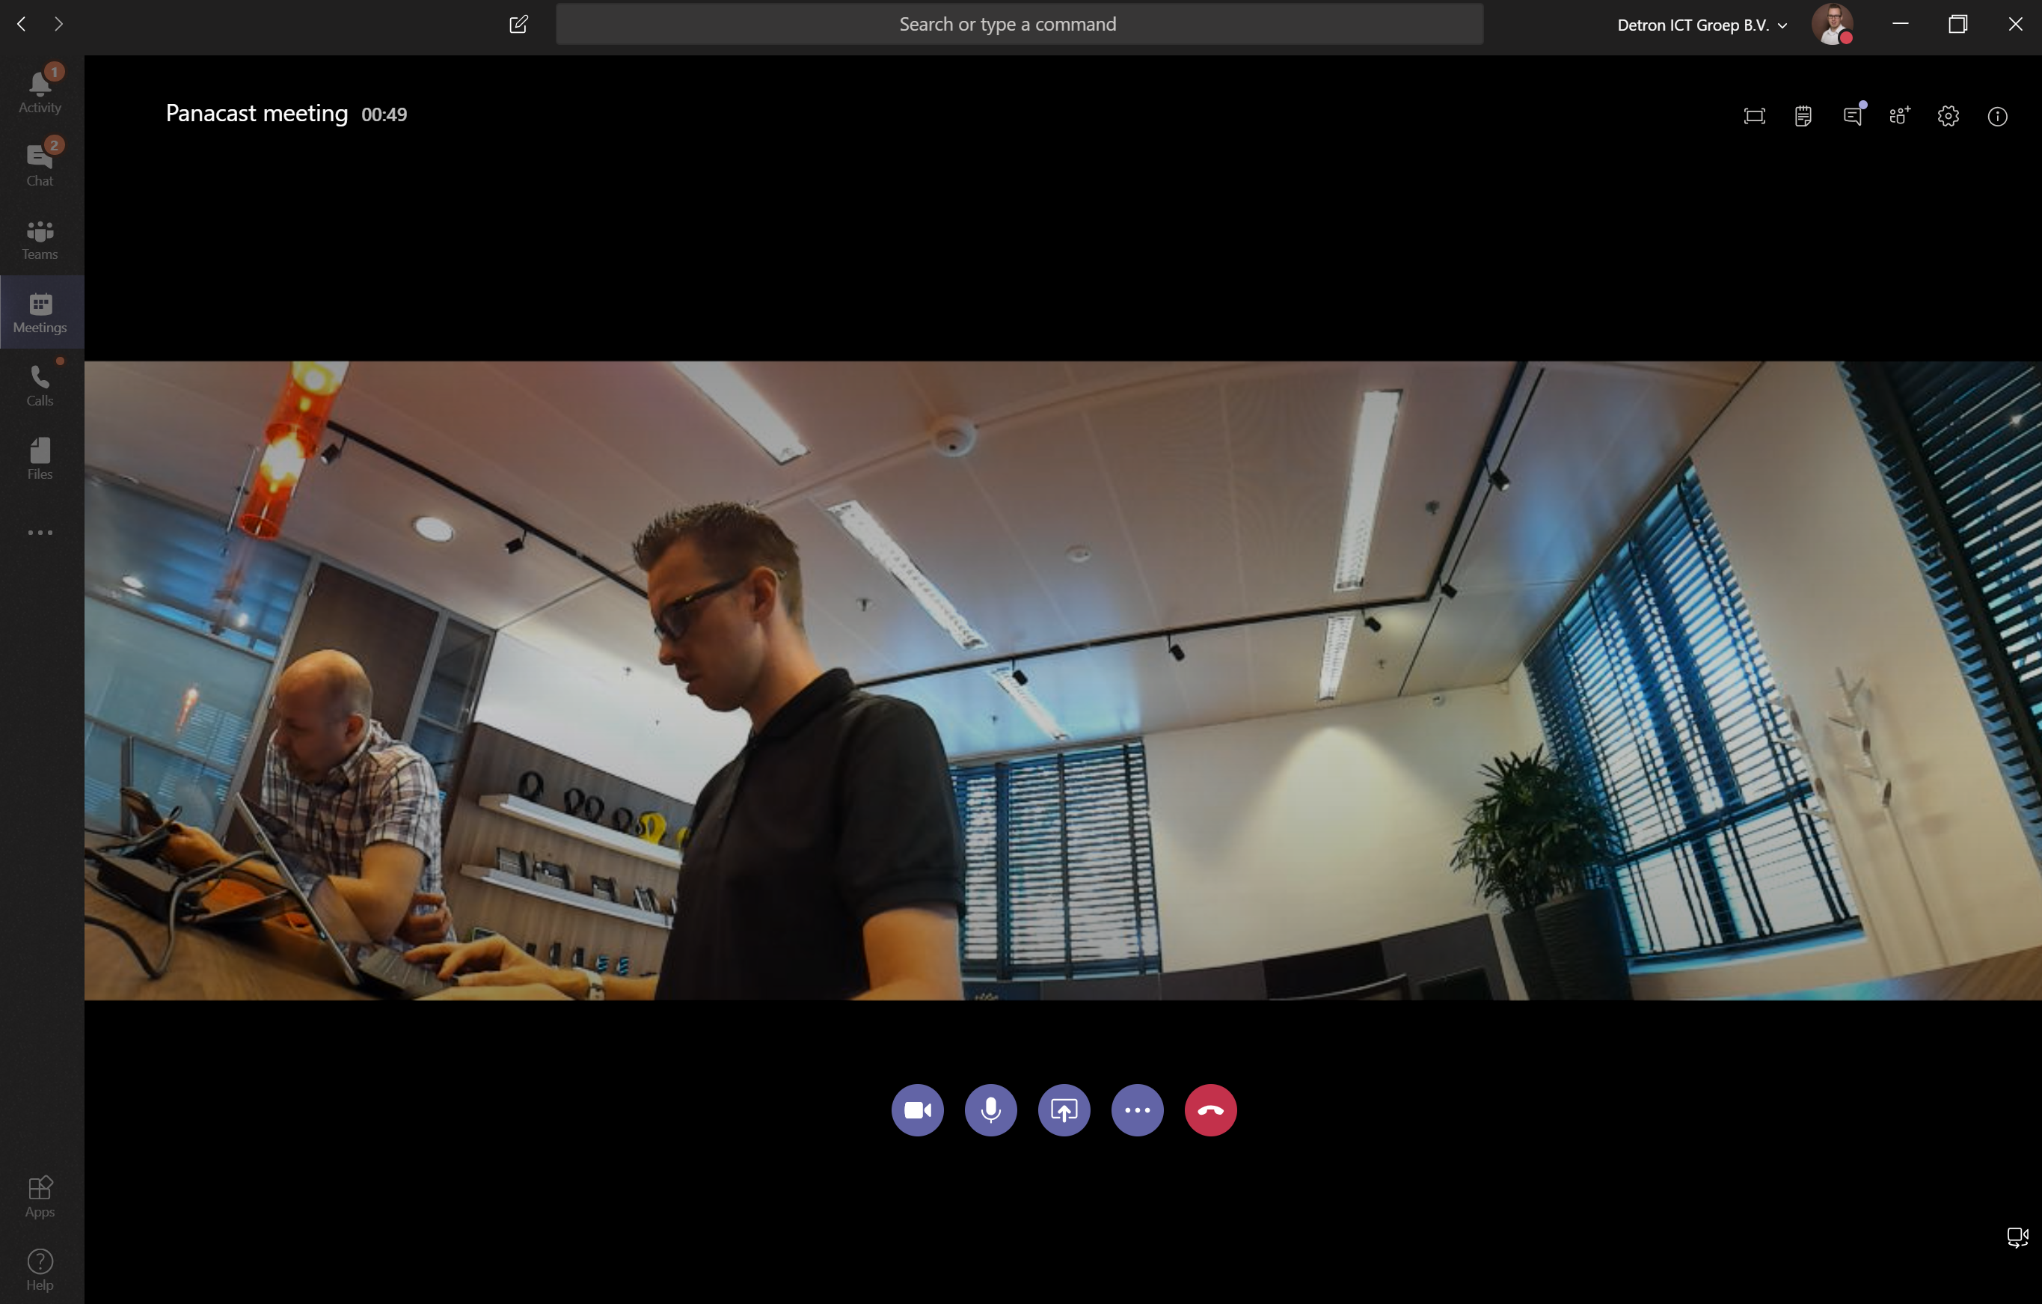Start a new chat compose icon
The image size is (2042, 1304).
[x=518, y=25]
